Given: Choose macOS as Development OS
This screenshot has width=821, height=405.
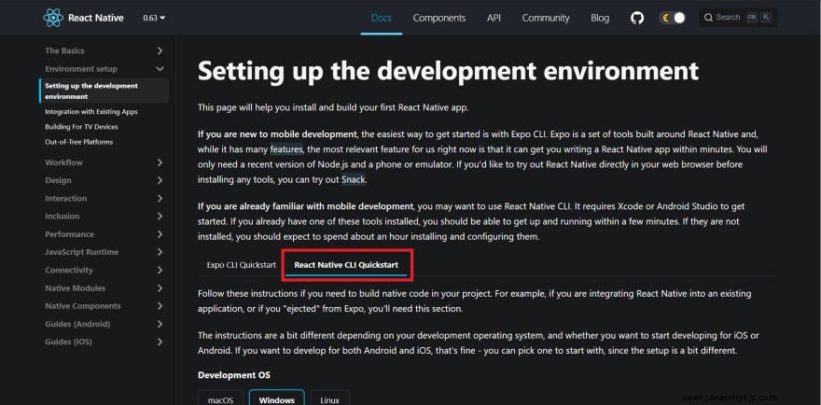Looking at the screenshot, I should [x=220, y=399].
